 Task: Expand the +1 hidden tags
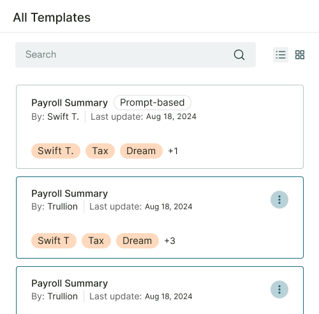173,151
